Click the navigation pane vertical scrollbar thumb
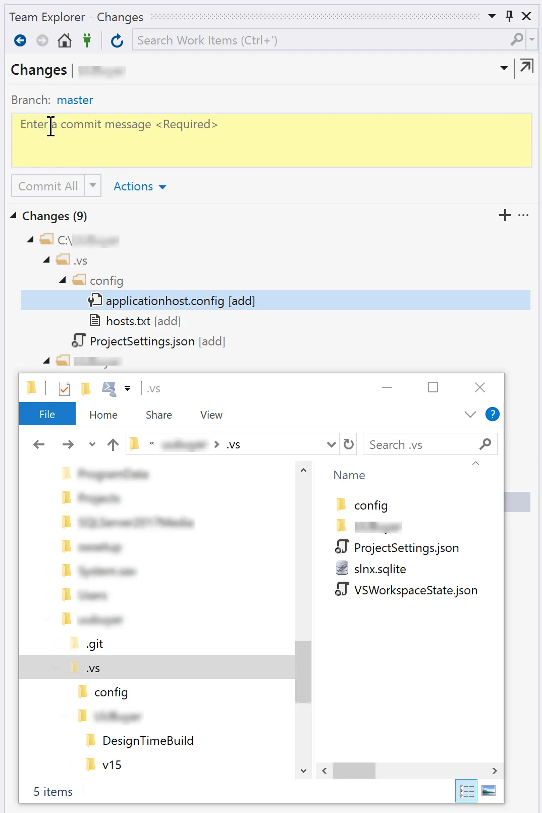The image size is (542, 813). coord(303,672)
